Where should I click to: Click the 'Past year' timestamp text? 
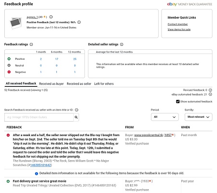pyautogui.click(x=188, y=181)
